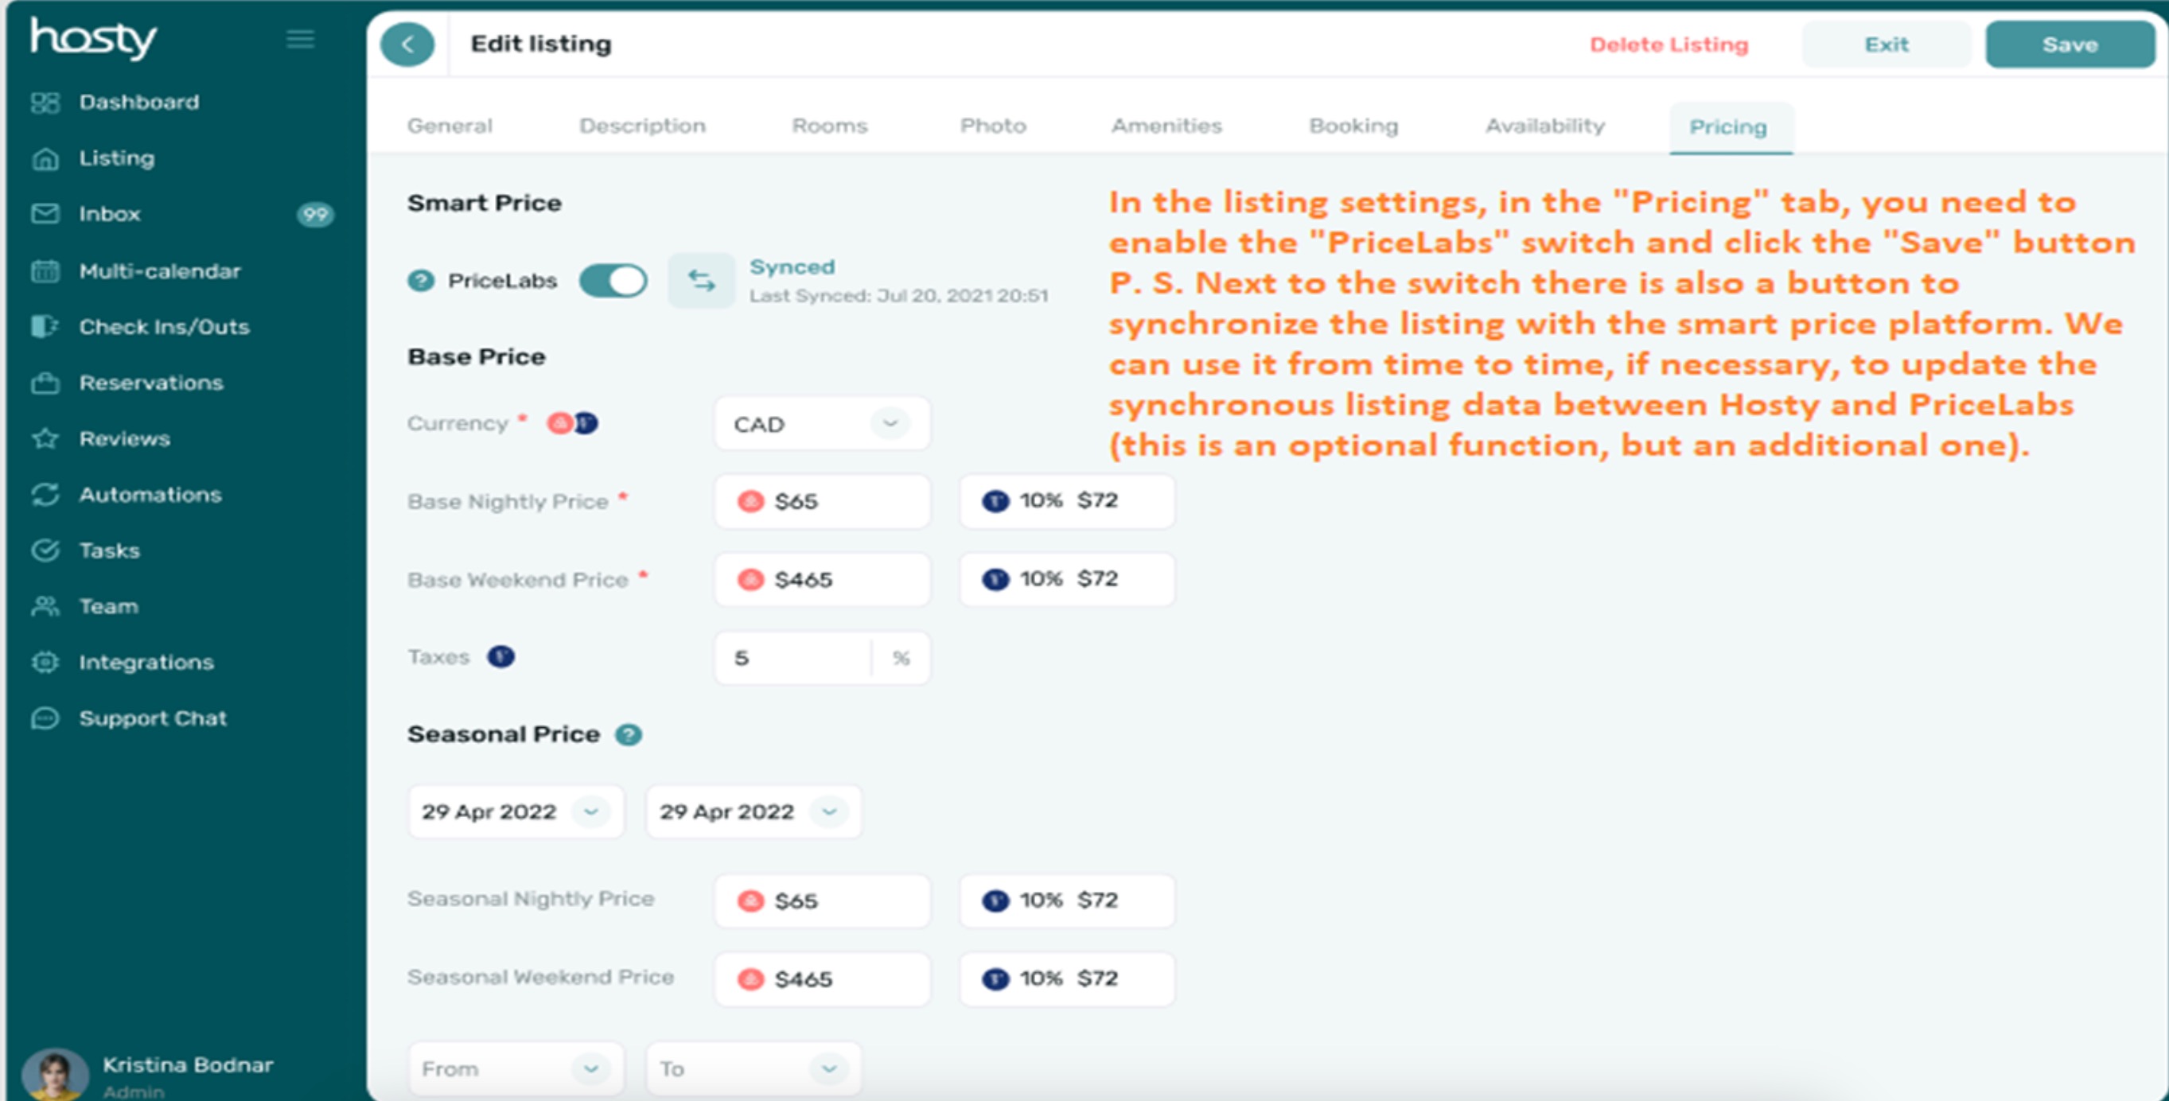
Task: Open Reservations from the sidebar menu
Action: coord(151,383)
